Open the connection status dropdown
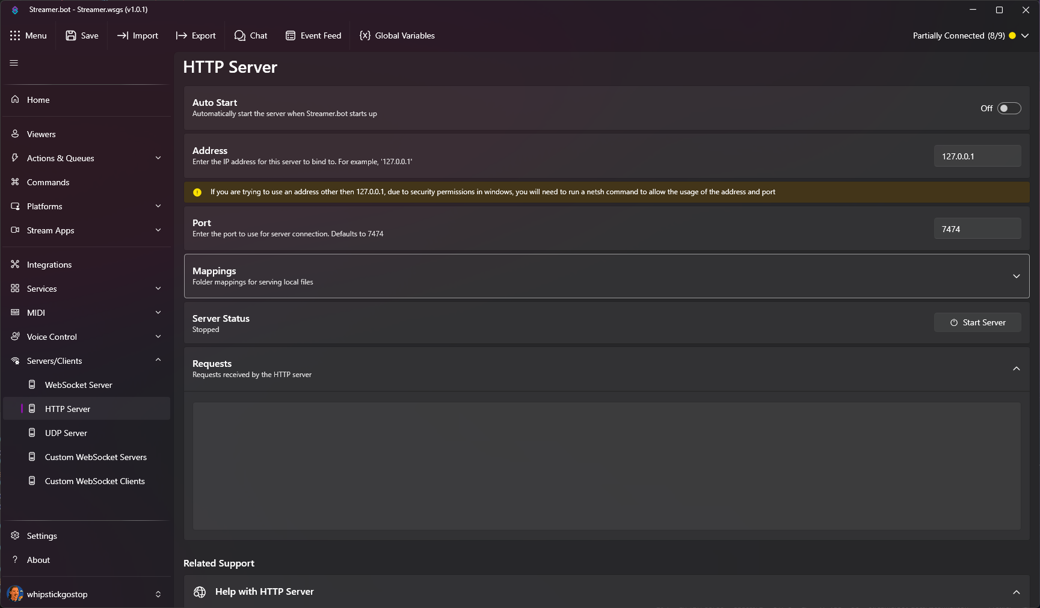This screenshot has width=1040, height=608. [x=1025, y=35]
